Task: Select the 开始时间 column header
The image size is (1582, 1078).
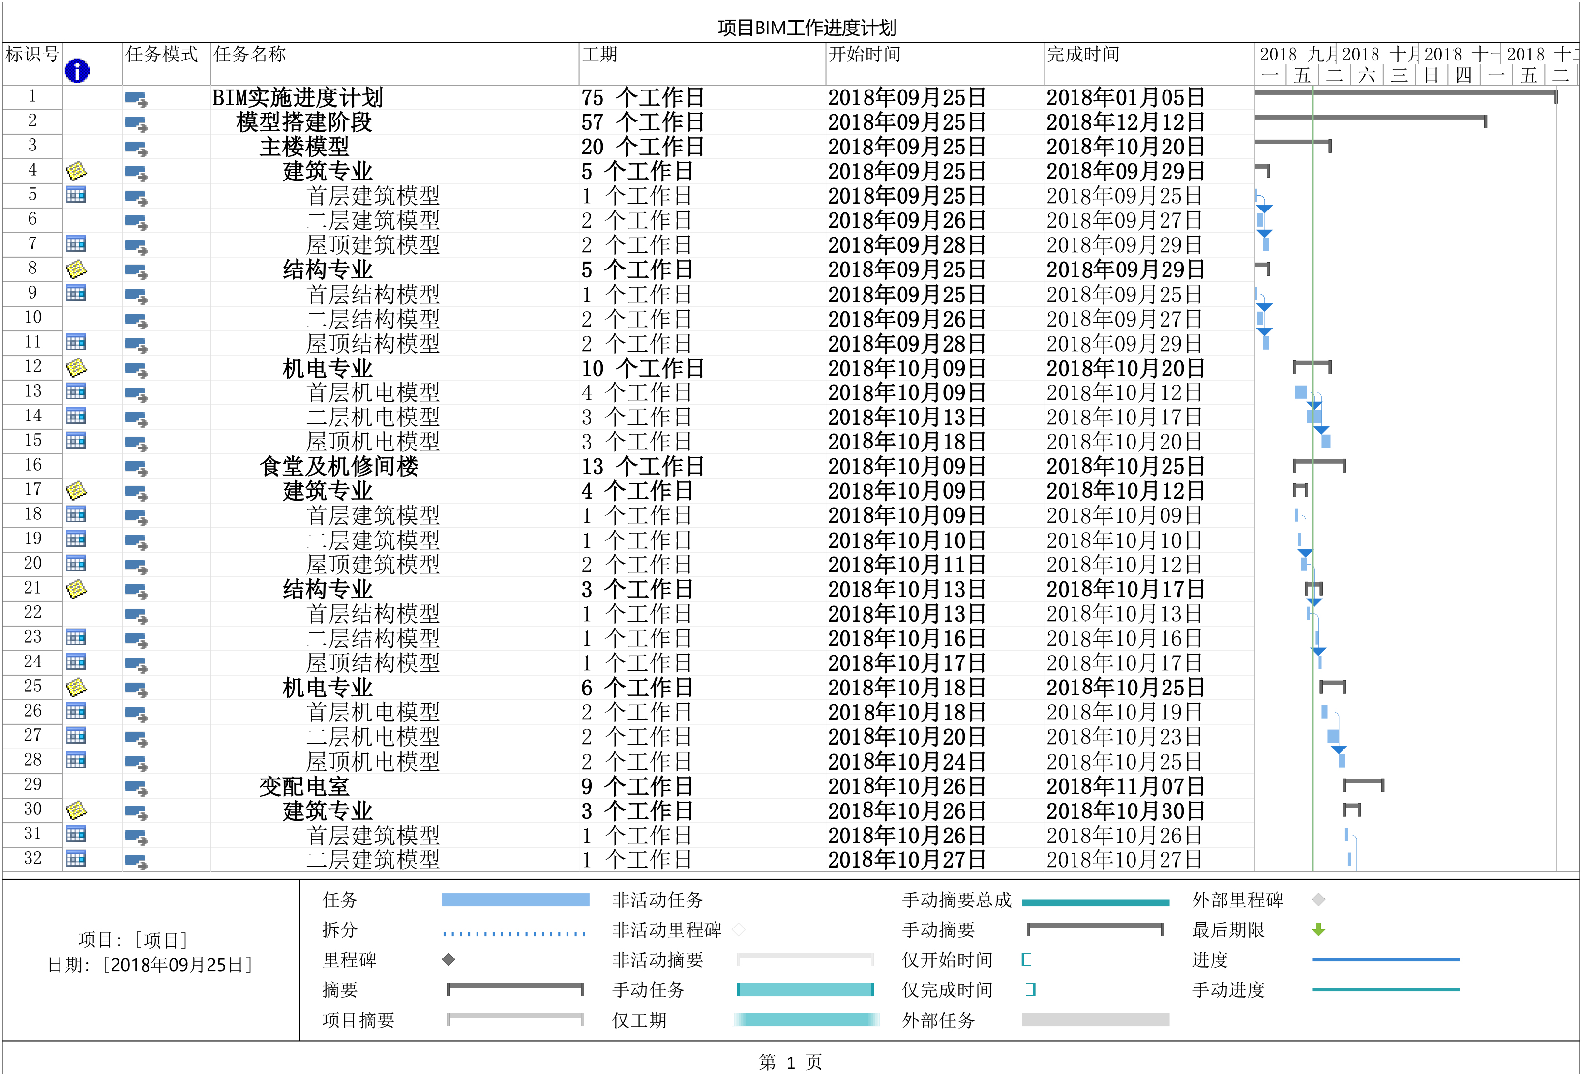Action: pos(865,55)
